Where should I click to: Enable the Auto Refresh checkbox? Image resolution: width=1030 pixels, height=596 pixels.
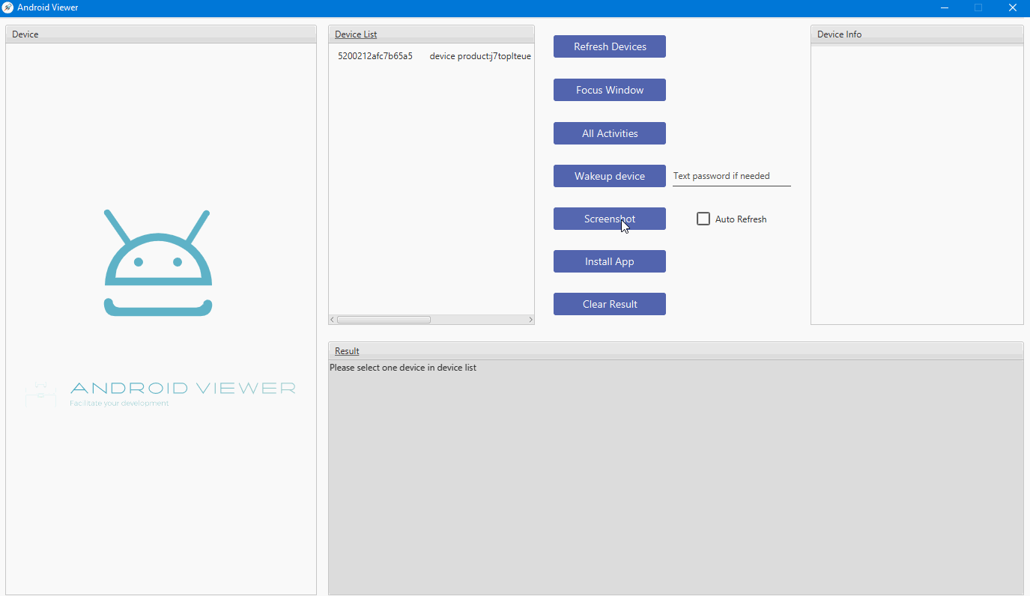[x=703, y=219]
